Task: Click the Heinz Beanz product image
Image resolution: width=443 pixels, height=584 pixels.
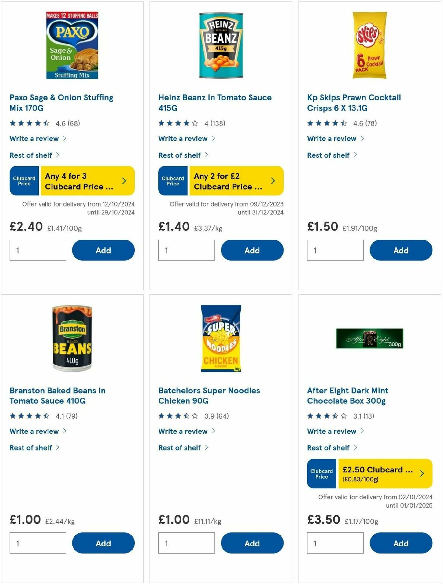Action: (221, 45)
